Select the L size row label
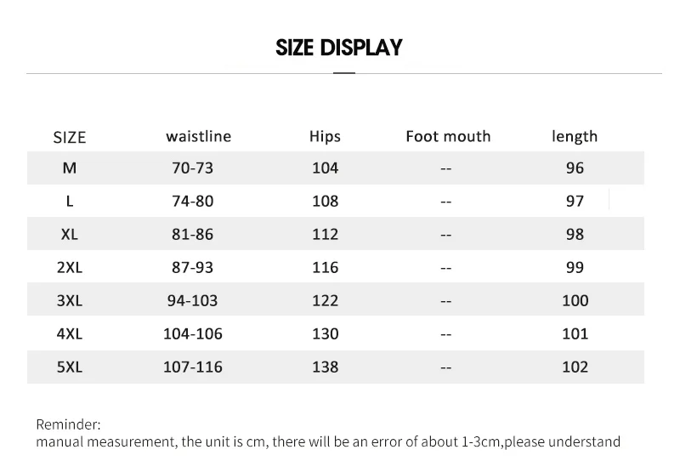Image resolution: width=680 pixels, height=461 pixels. tap(70, 201)
